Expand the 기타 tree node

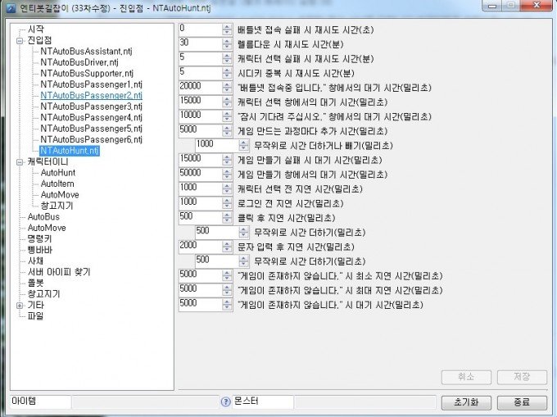(20, 305)
